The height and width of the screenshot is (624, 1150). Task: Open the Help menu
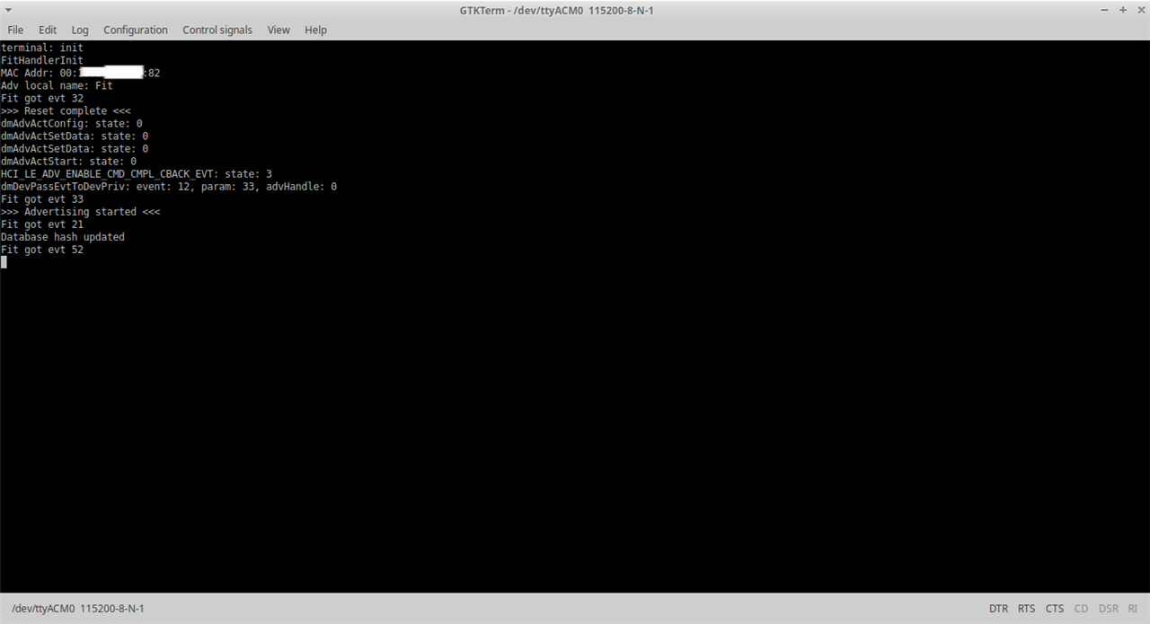[315, 30]
